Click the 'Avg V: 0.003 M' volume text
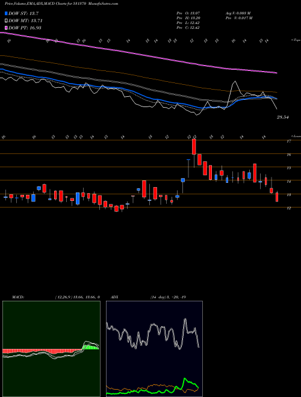 point(238,13)
